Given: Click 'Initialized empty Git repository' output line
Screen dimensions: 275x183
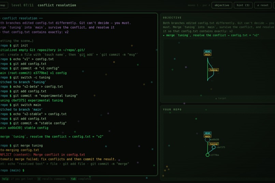Looking at the screenshot, I should pyautogui.click(x=42, y=50).
